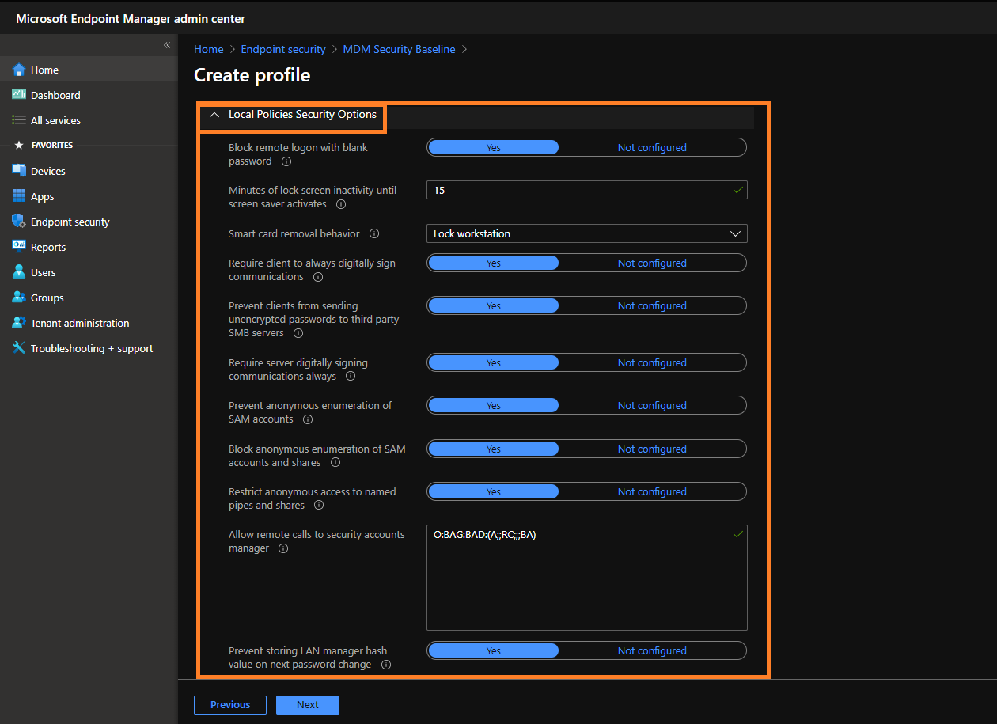Click the Dashboard icon in sidebar

[19, 95]
